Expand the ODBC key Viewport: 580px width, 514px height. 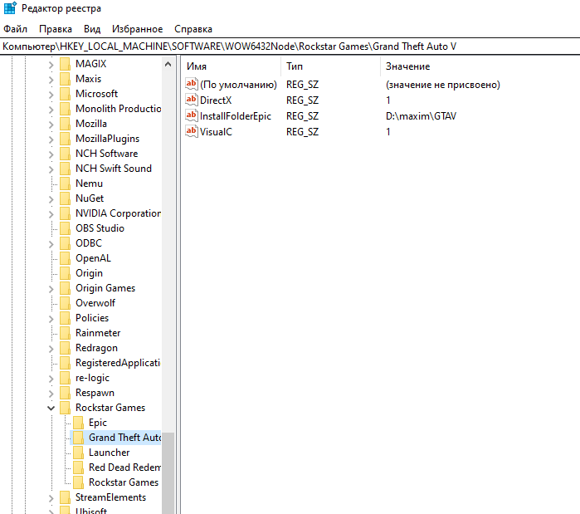[x=51, y=244]
